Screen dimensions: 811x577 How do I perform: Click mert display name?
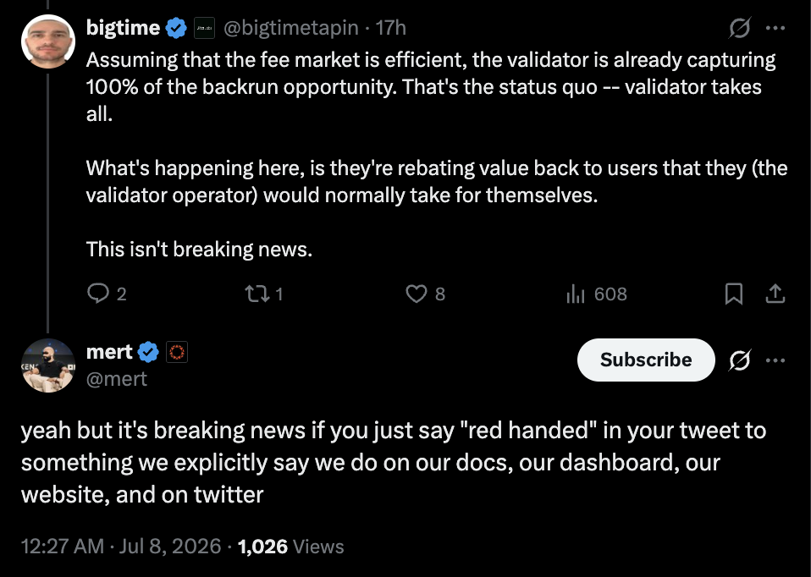pyautogui.click(x=109, y=352)
